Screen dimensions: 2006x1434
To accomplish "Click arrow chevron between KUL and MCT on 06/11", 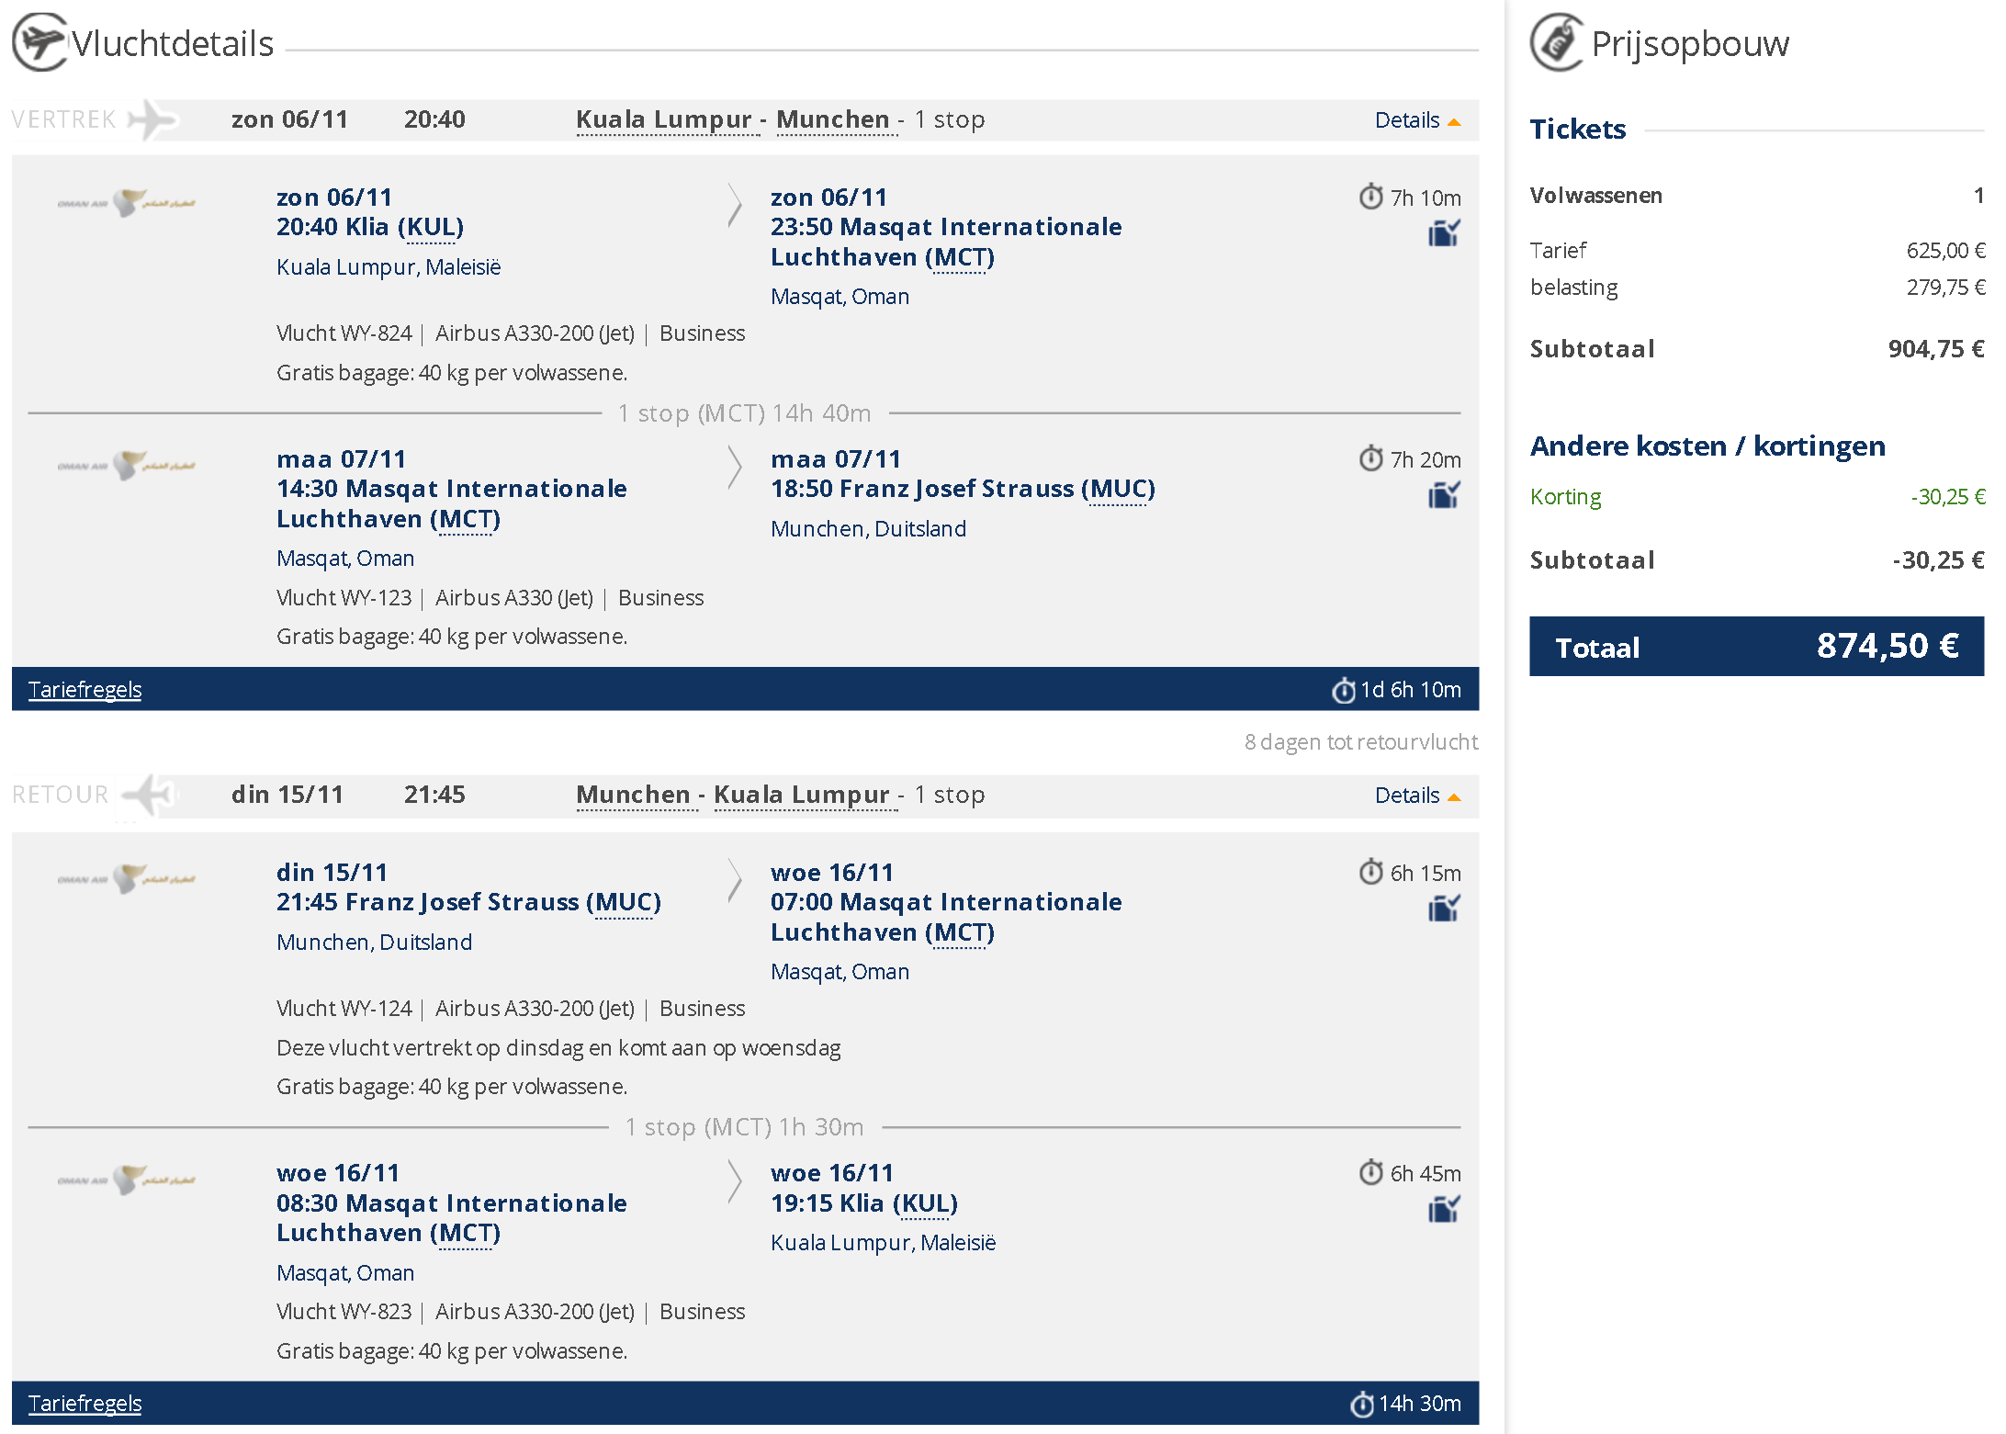I will (x=735, y=205).
